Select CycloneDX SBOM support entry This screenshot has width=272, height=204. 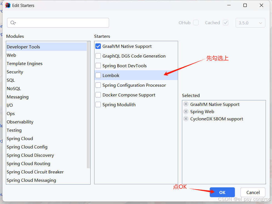coord(217,119)
